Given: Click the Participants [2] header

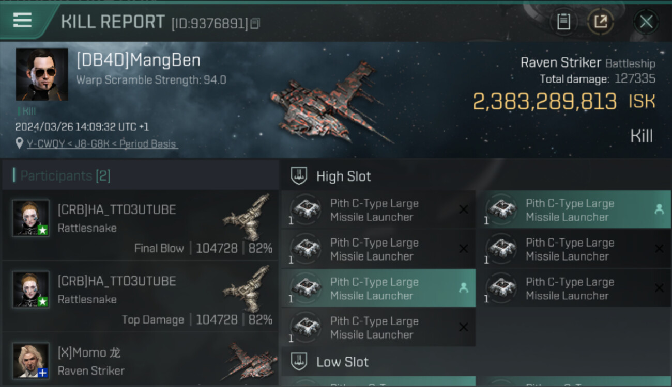Looking at the screenshot, I should 65,176.
